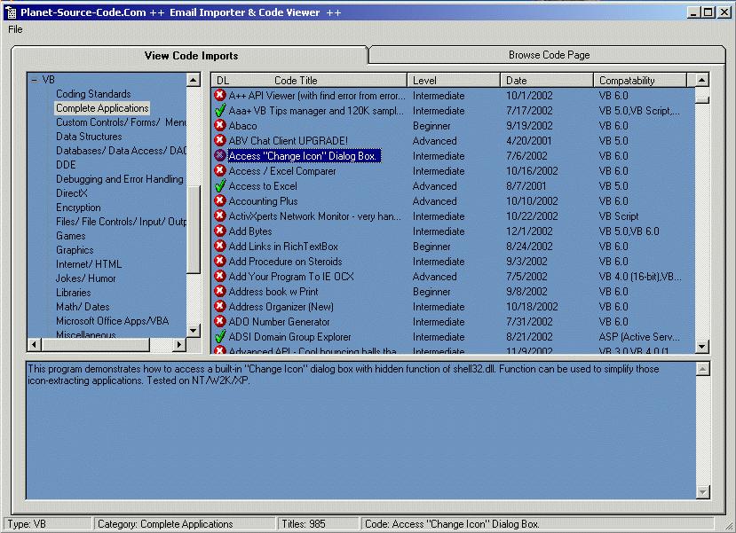
Task: Sort list by Code Title column header
Action: click(296, 81)
